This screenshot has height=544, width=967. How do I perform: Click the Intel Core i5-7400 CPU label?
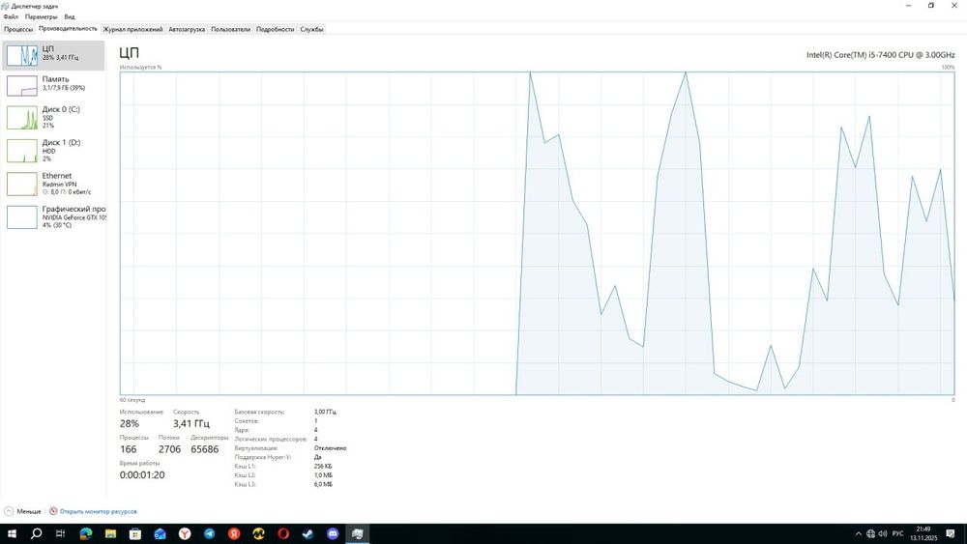click(880, 55)
